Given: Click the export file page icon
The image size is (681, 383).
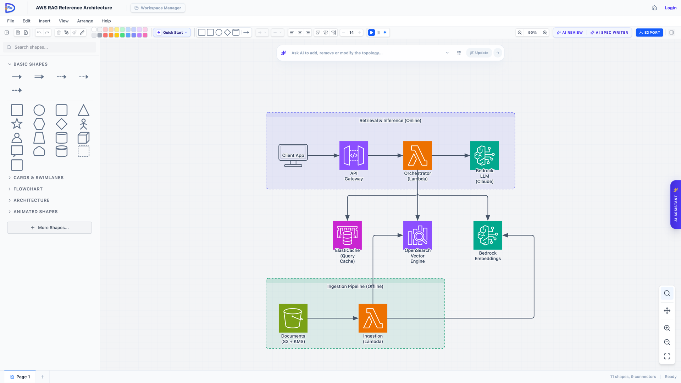Looking at the screenshot, I should click(26, 32).
